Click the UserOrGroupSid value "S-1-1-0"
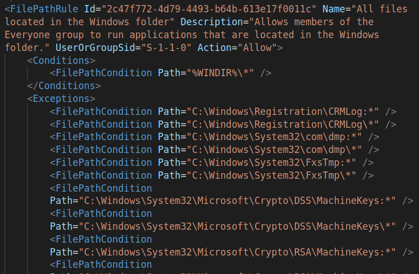419x274 pixels. [168, 48]
